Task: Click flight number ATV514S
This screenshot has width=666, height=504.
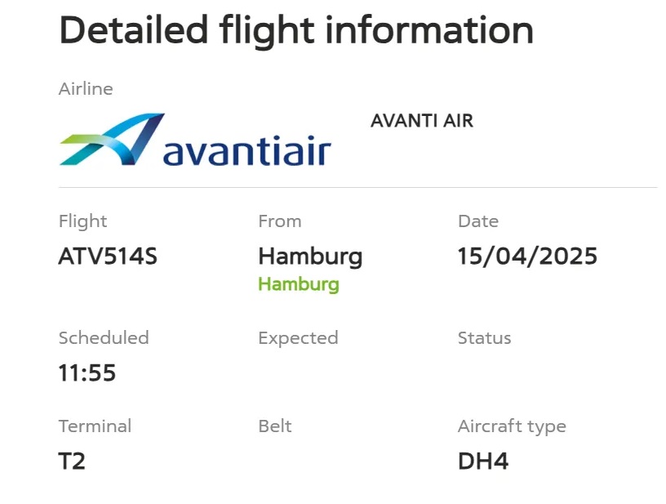Action: point(108,256)
